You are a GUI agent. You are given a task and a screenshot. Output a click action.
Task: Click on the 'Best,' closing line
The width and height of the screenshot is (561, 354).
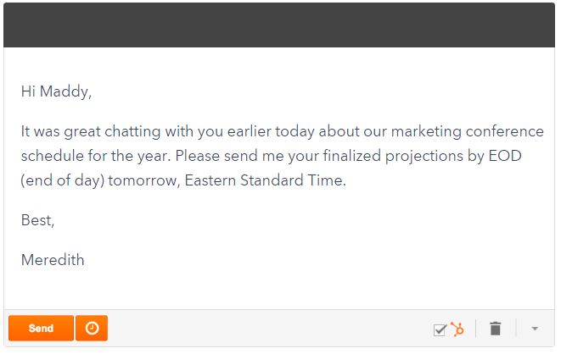coord(38,220)
